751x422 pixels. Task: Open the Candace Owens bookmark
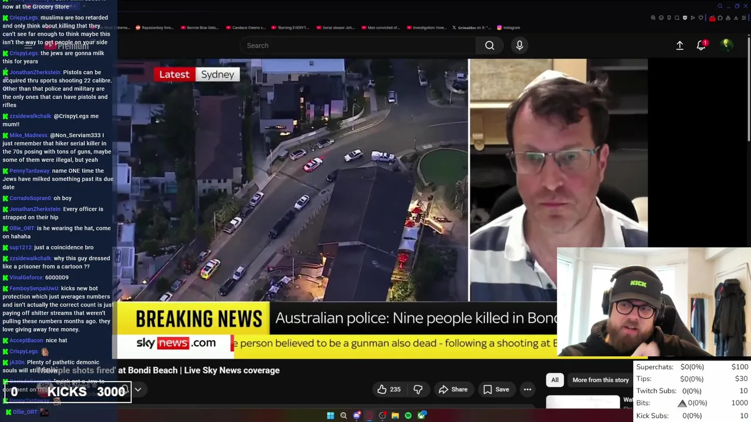click(245, 28)
